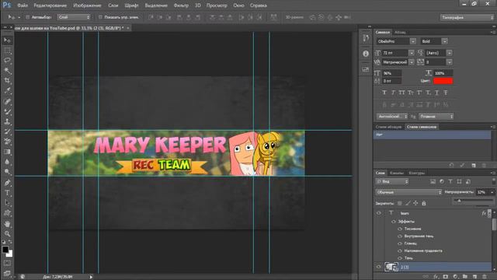The height and width of the screenshot is (280, 497).
Task: Add a layer mask to the layer
Action: 446,277
